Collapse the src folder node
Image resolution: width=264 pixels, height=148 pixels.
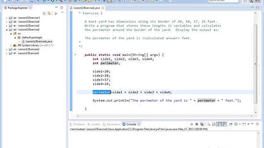pos(11,34)
